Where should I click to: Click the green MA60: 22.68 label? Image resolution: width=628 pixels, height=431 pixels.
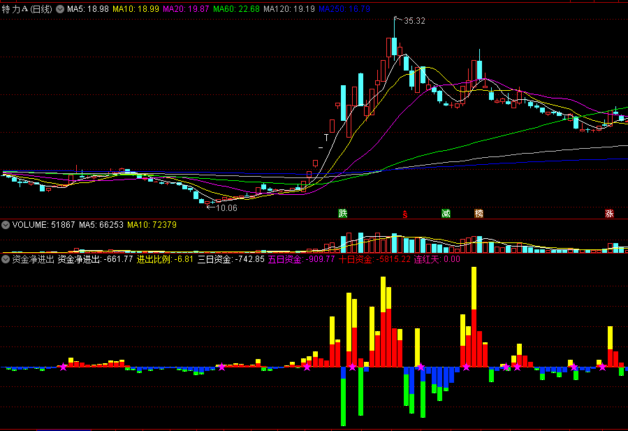[236, 9]
